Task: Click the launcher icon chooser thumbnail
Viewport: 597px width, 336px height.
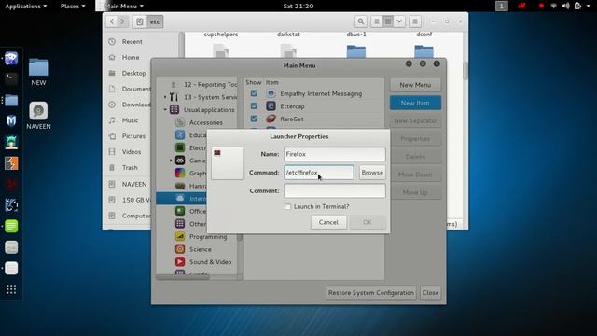Action: 228,163
